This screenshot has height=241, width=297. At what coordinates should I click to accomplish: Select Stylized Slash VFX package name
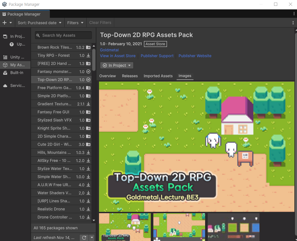pos(55,120)
